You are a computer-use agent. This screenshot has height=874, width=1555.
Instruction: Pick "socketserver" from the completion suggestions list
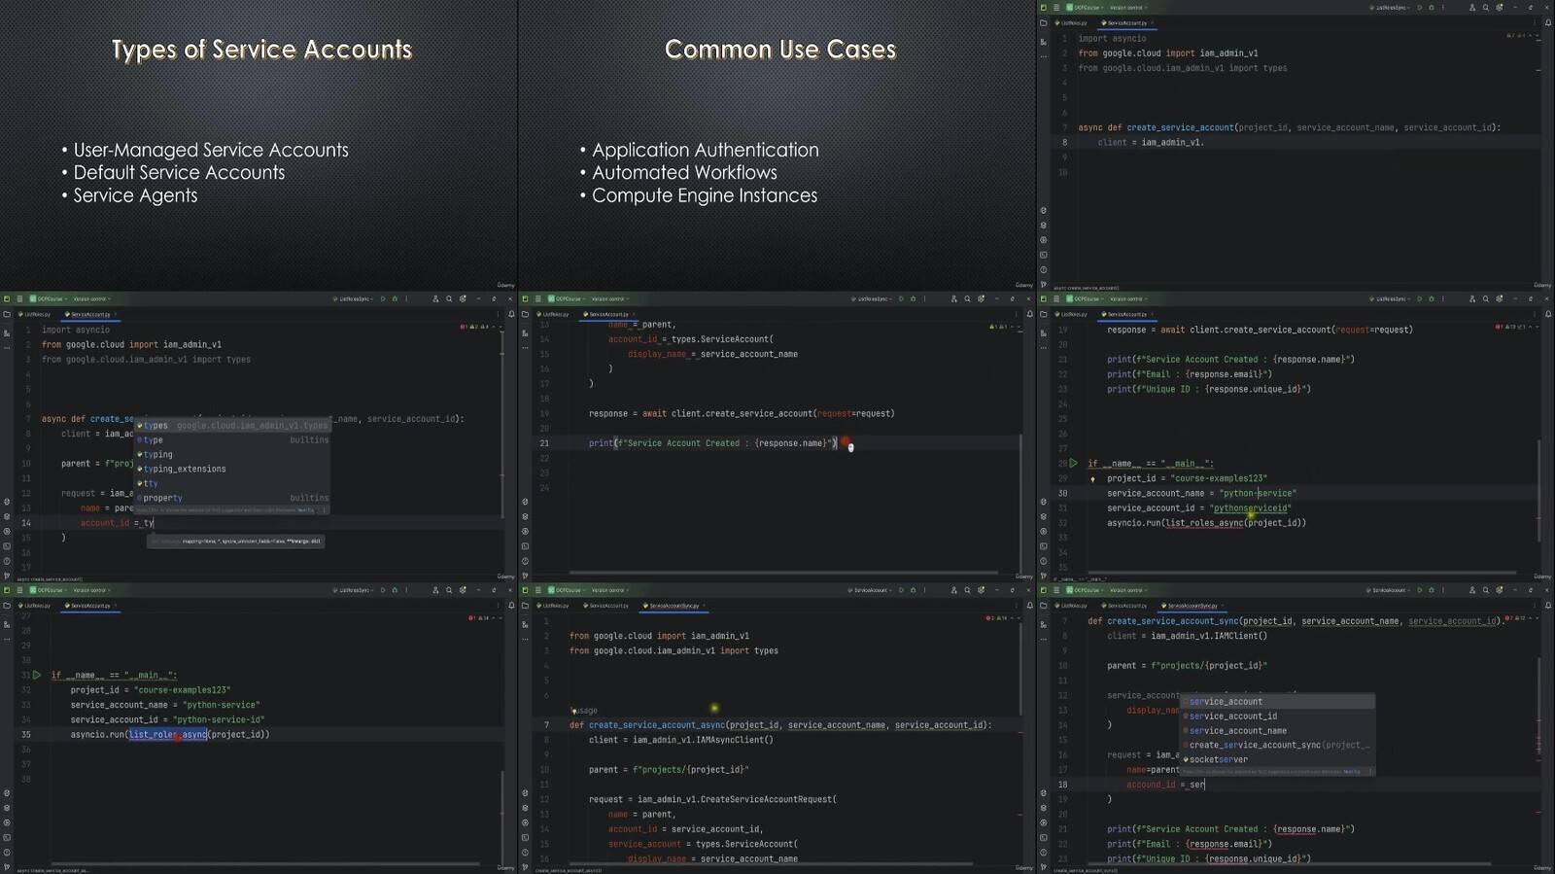click(x=1218, y=759)
